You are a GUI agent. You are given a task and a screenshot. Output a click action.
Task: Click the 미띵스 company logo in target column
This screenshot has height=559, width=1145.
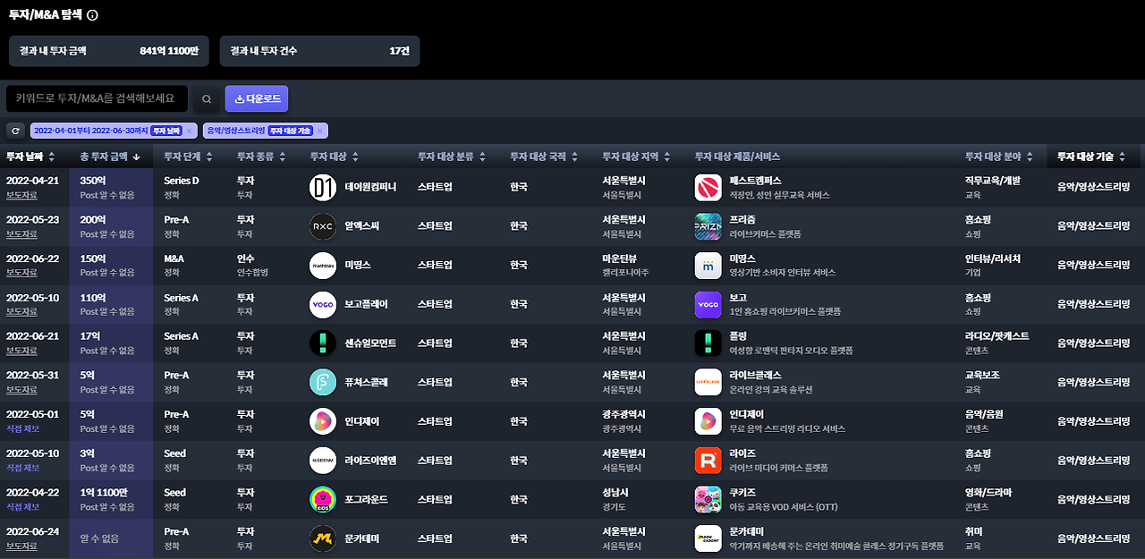click(323, 265)
